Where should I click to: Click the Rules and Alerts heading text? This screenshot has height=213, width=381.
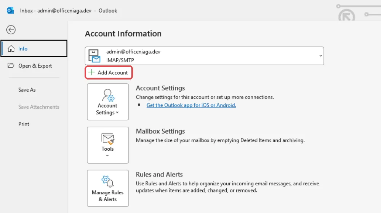coord(159,175)
